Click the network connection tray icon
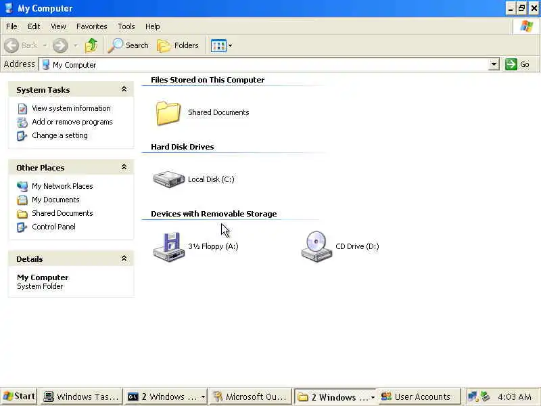The image size is (541, 406). click(x=472, y=397)
